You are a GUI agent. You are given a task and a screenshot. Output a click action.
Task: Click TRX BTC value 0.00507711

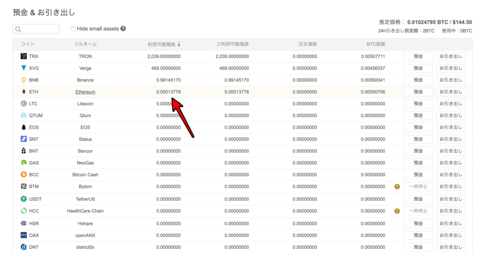(373, 56)
